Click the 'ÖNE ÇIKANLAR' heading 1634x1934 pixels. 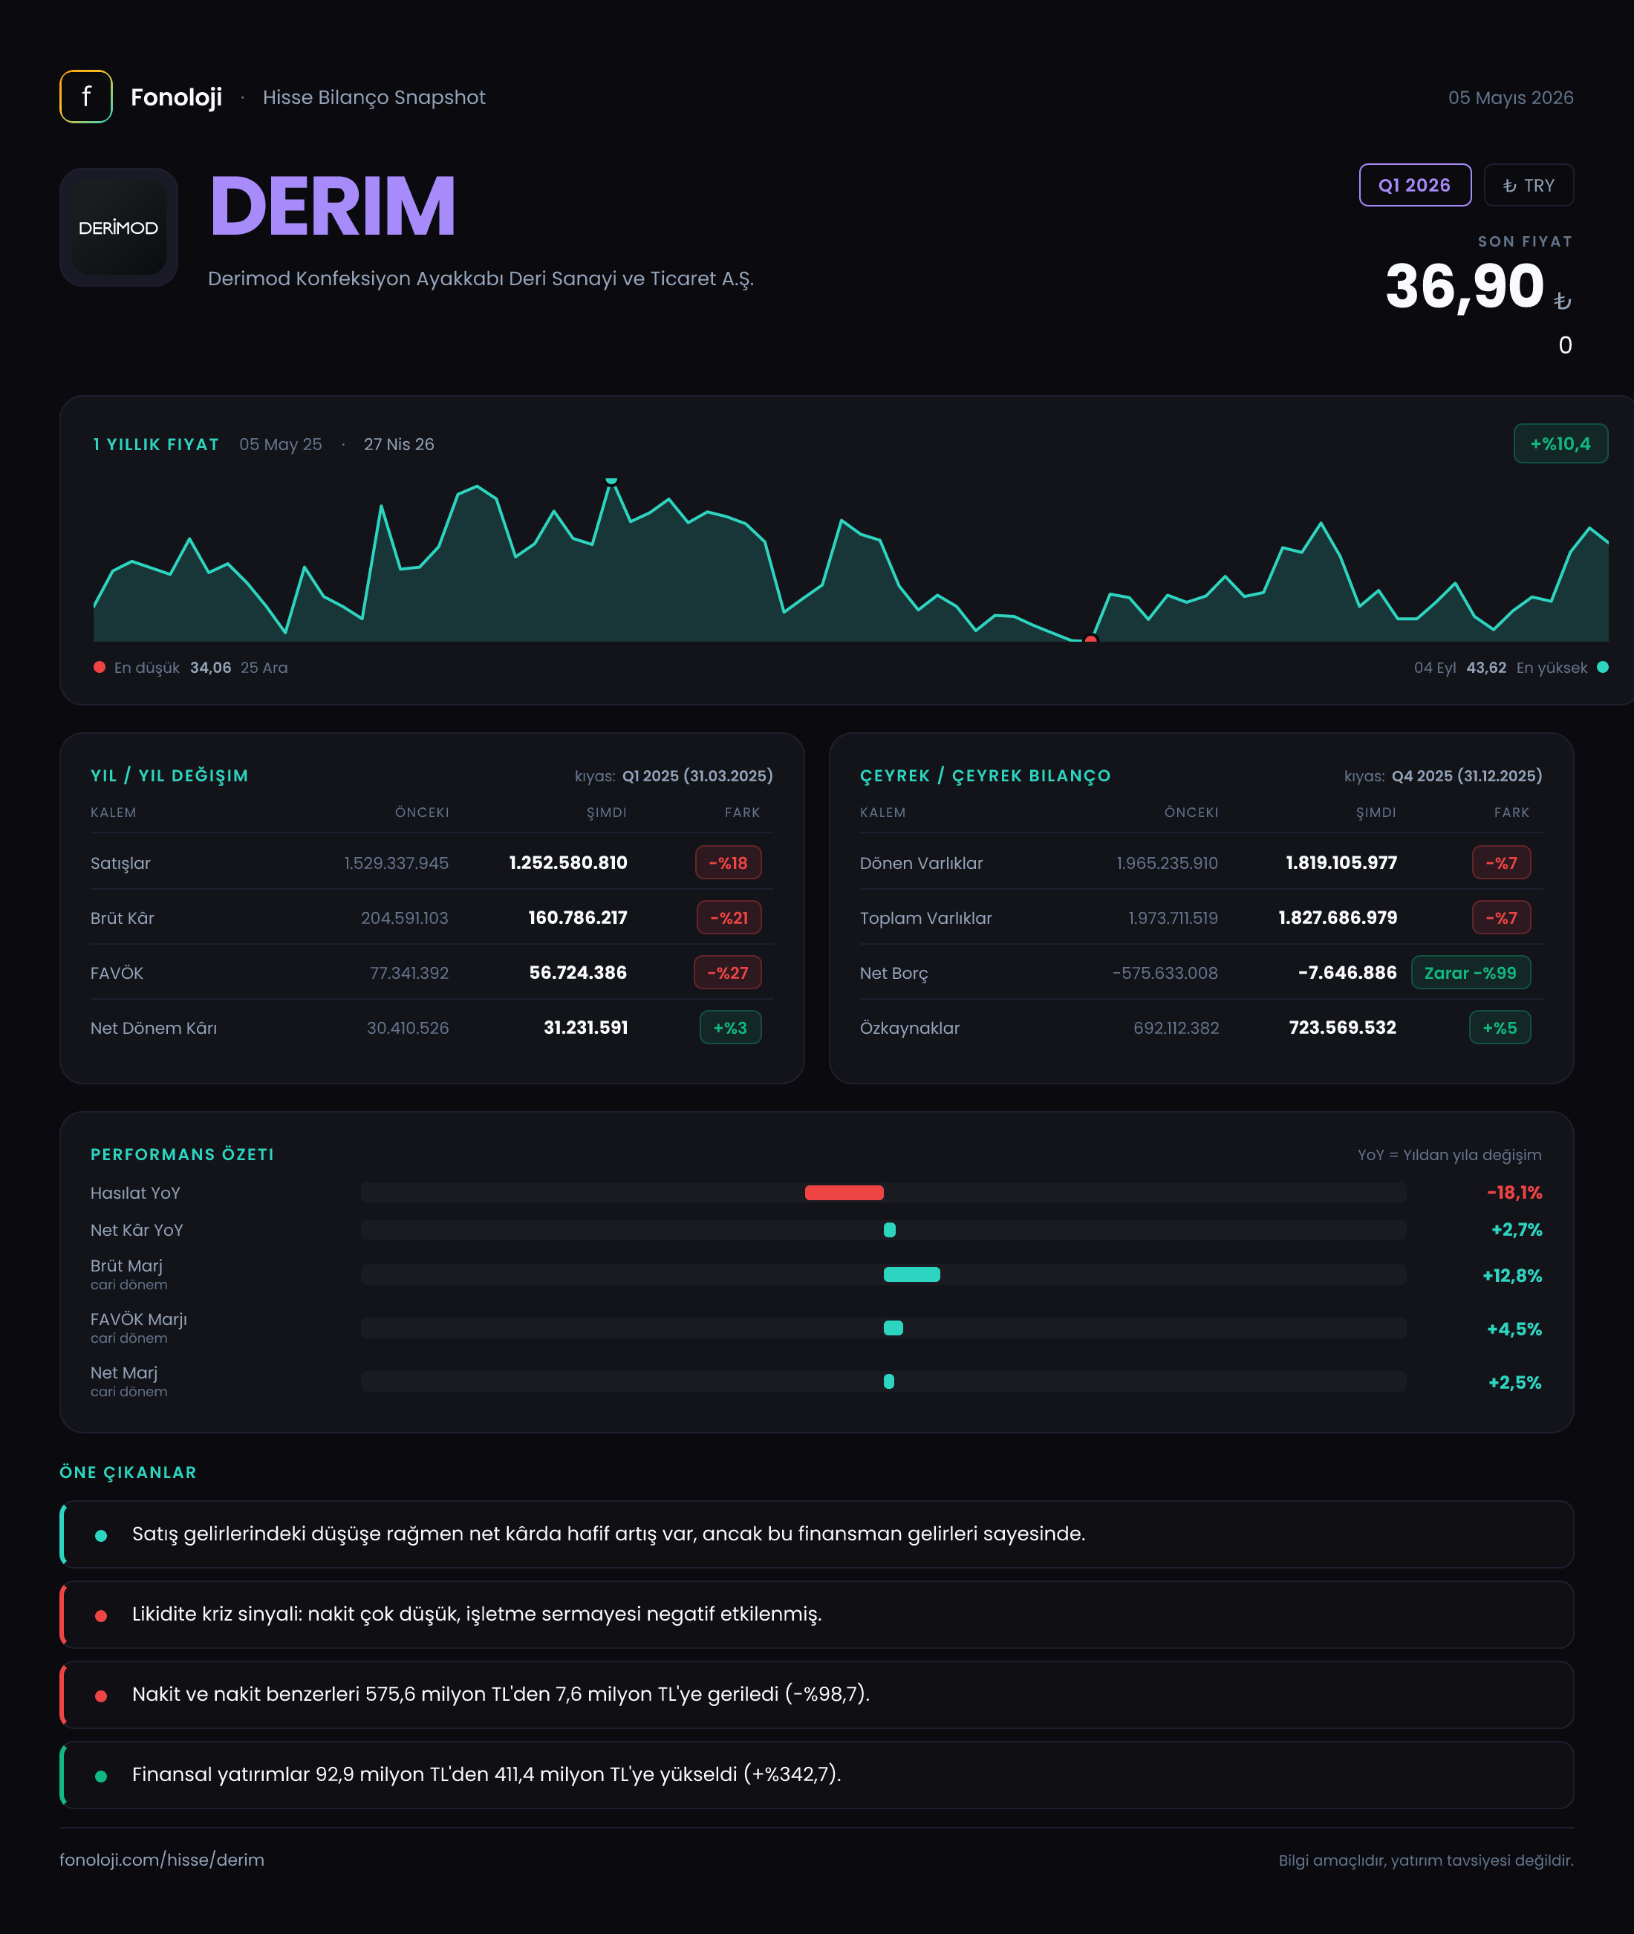point(128,1473)
